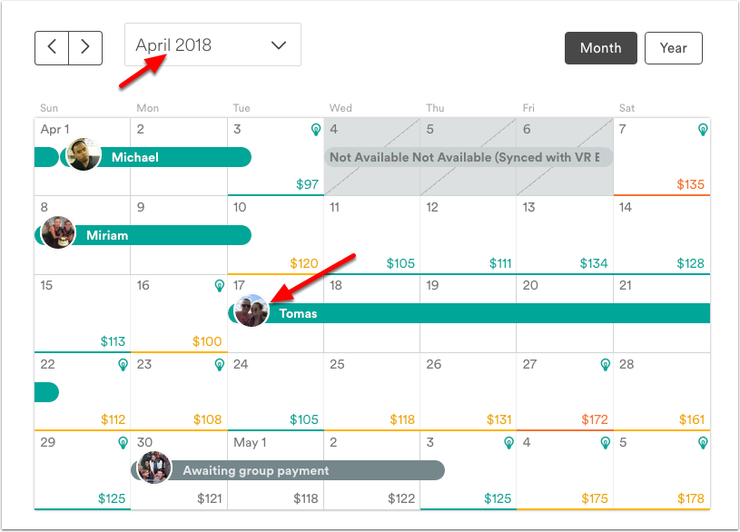Switch to Month view

pos(601,48)
